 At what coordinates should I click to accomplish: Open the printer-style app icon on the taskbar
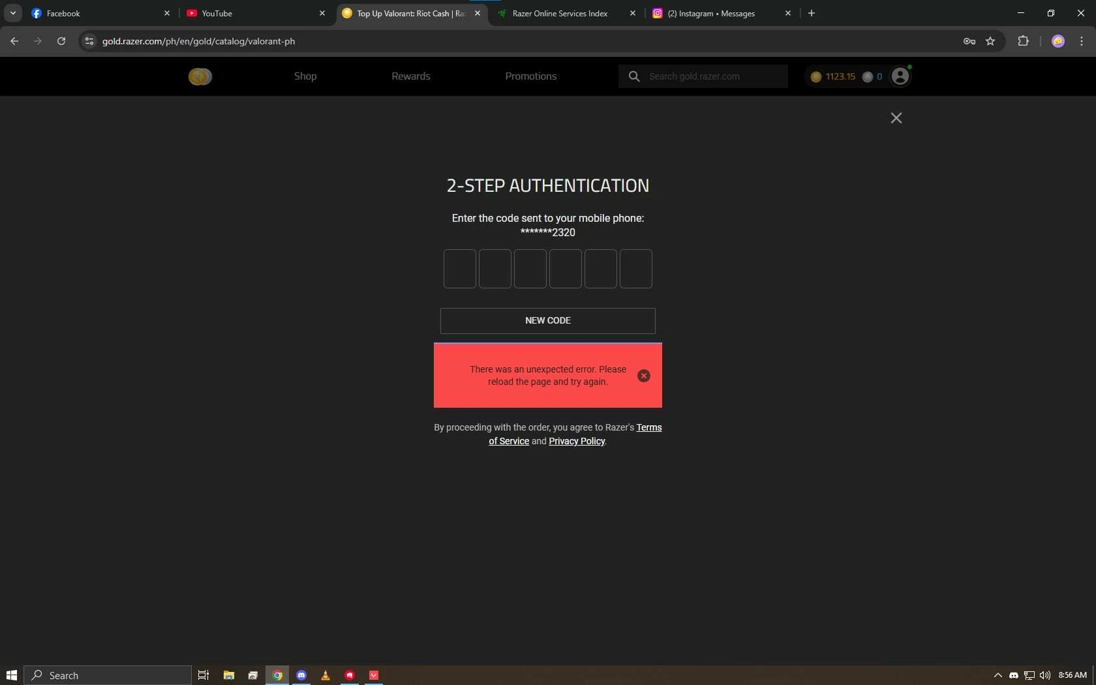click(x=253, y=675)
